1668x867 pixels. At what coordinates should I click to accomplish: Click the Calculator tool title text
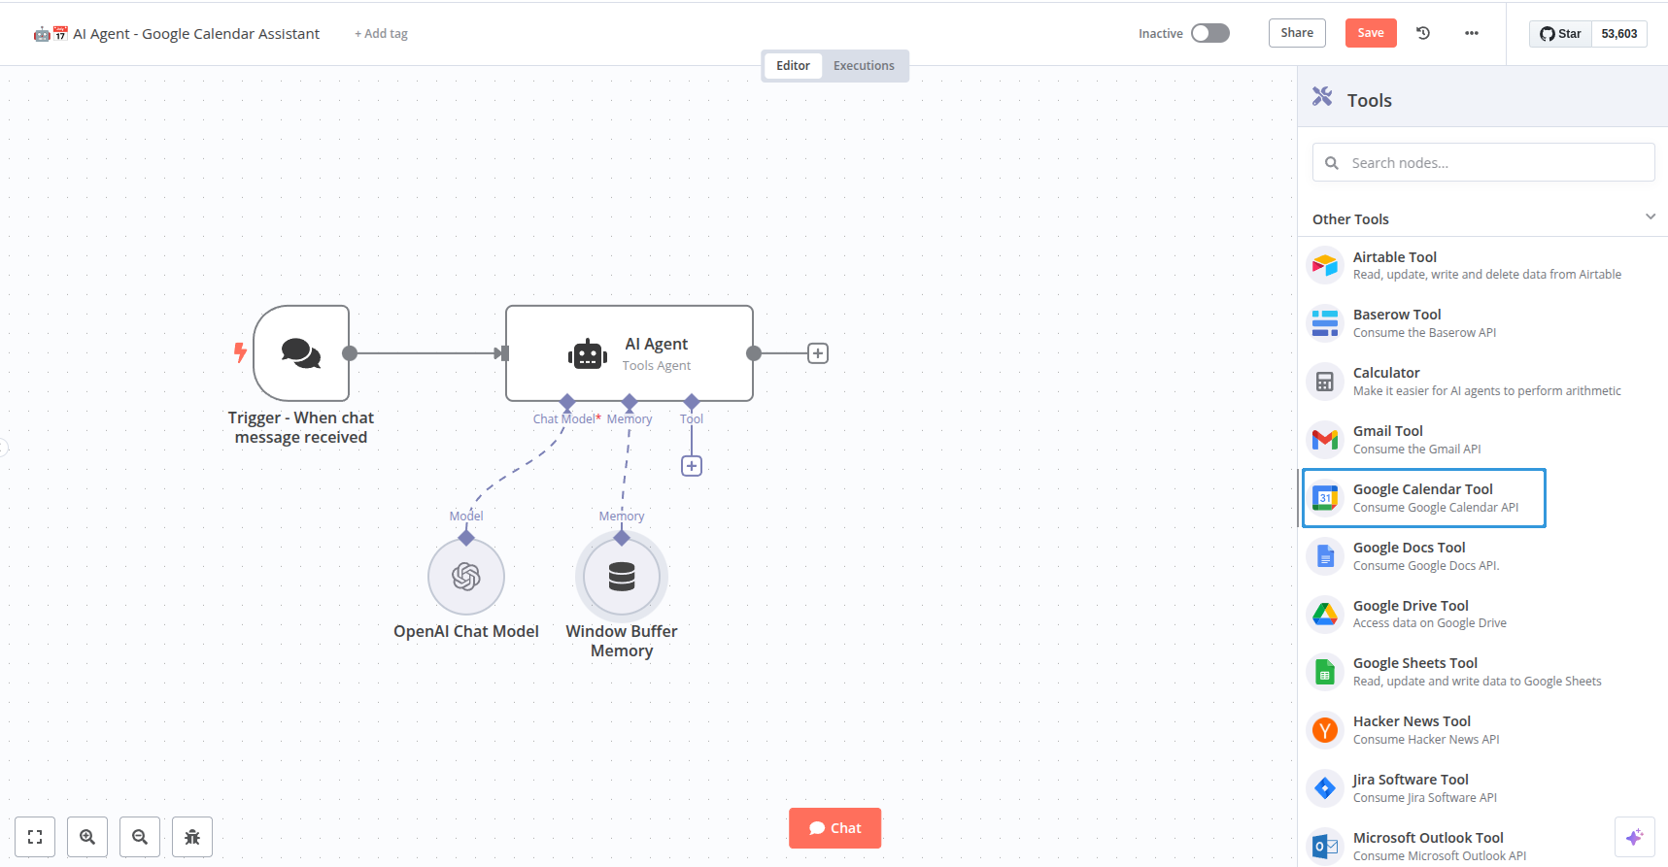[1386, 373]
